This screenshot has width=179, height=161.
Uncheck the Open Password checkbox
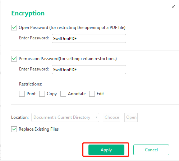point(14,28)
